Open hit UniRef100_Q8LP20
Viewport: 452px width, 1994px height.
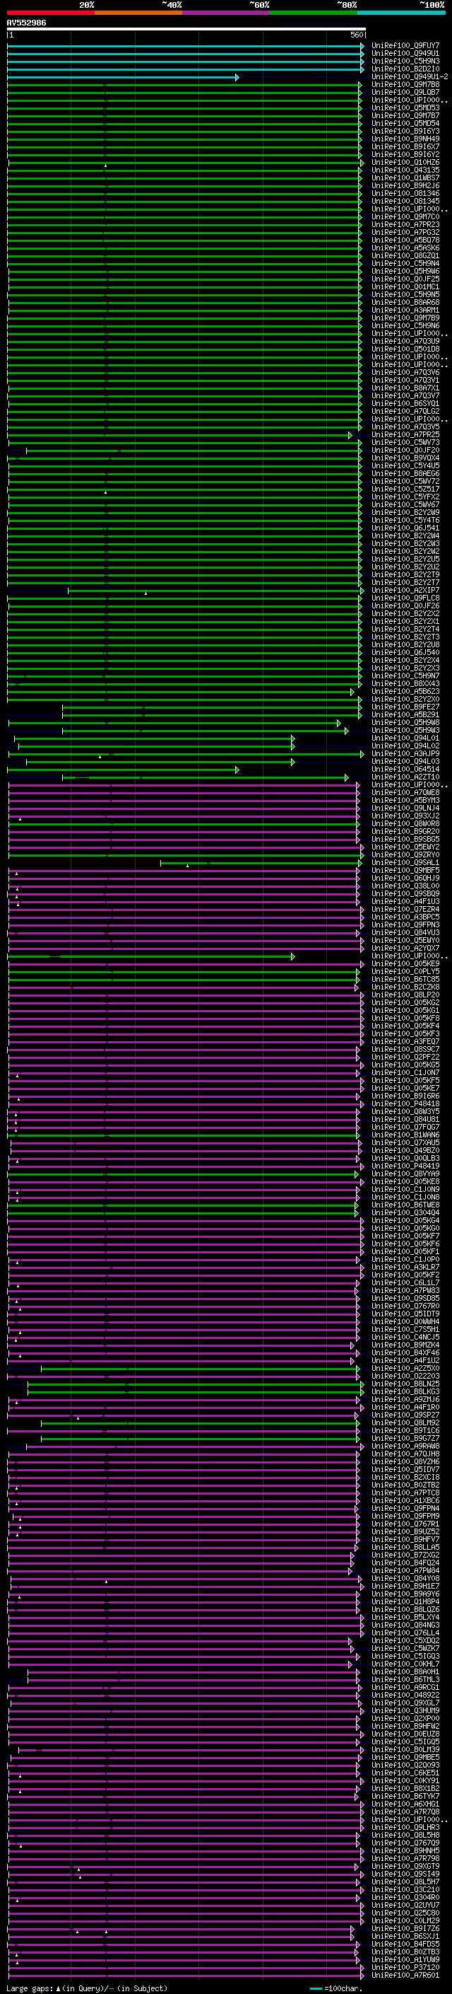click(x=405, y=995)
